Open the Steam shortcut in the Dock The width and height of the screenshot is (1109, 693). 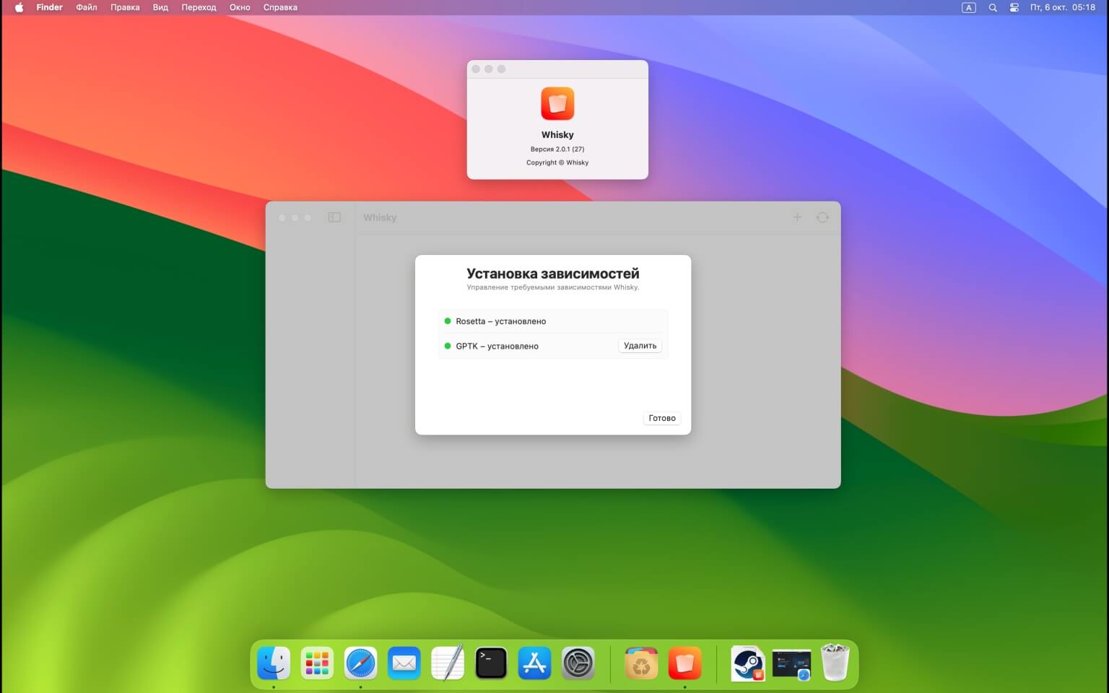click(x=747, y=663)
